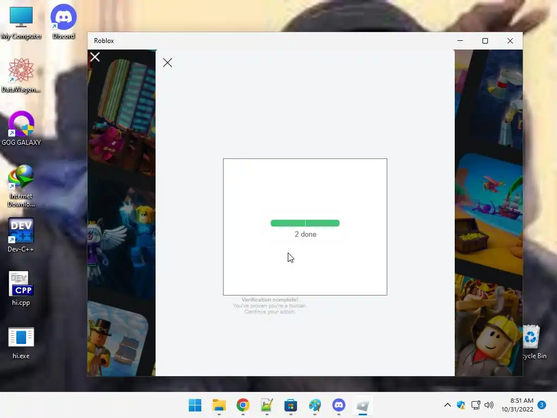Viewport: 557px width, 418px height.
Task: Close the Roblox window
Action: click(510, 41)
